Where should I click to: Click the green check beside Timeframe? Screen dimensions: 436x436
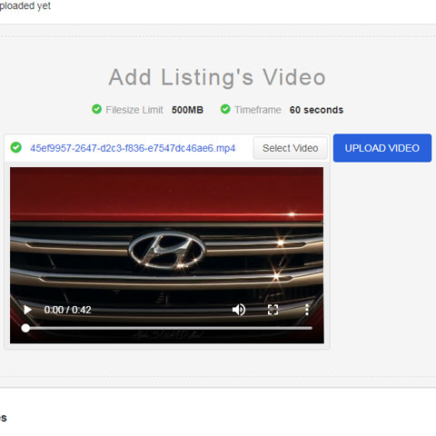[225, 109]
